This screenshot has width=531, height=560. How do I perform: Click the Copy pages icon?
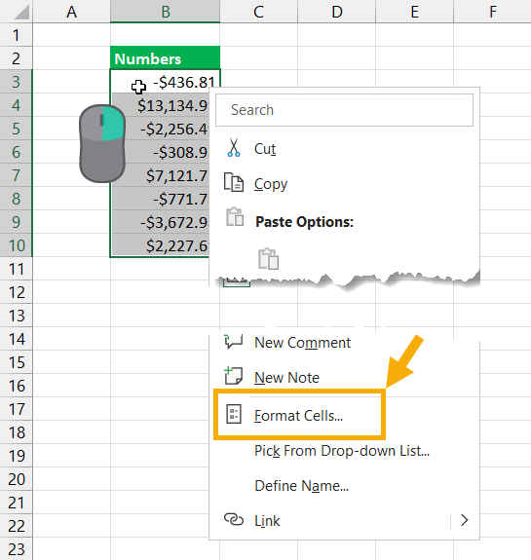pos(234,182)
